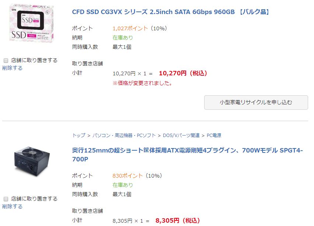Screen dimensions: 314x226
Task: Open パソコン・周辺機器・PCソフト breadcrumb category
Action: [124, 136]
